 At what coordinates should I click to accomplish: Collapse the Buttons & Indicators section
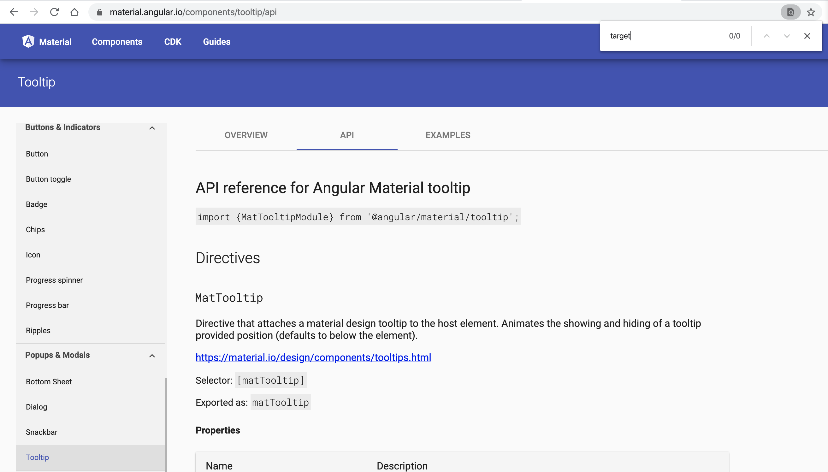click(152, 128)
